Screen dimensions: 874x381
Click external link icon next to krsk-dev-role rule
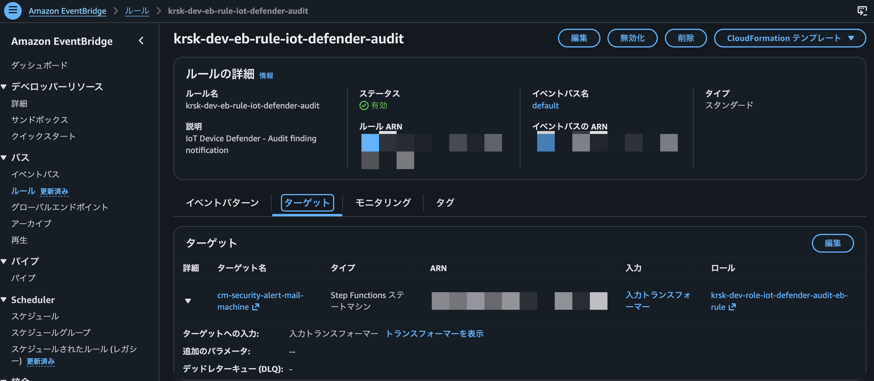coord(732,307)
